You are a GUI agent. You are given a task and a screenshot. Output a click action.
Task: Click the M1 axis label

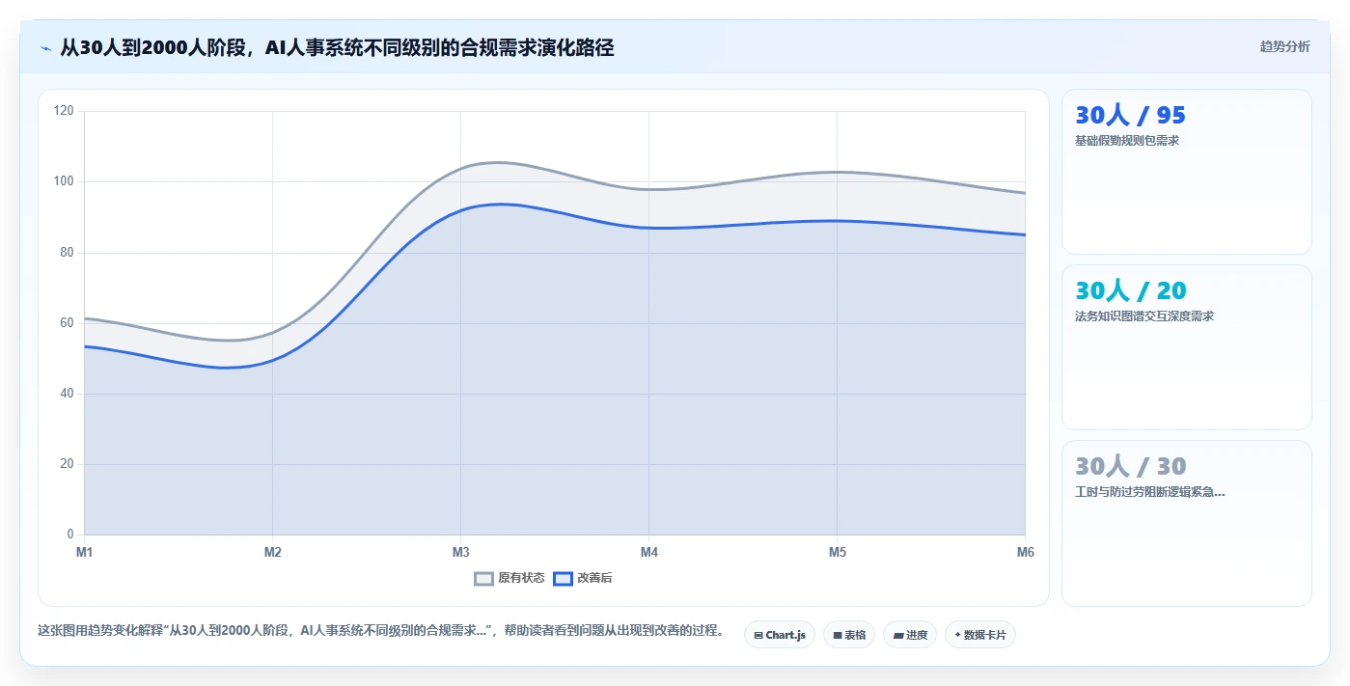pos(84,552)
